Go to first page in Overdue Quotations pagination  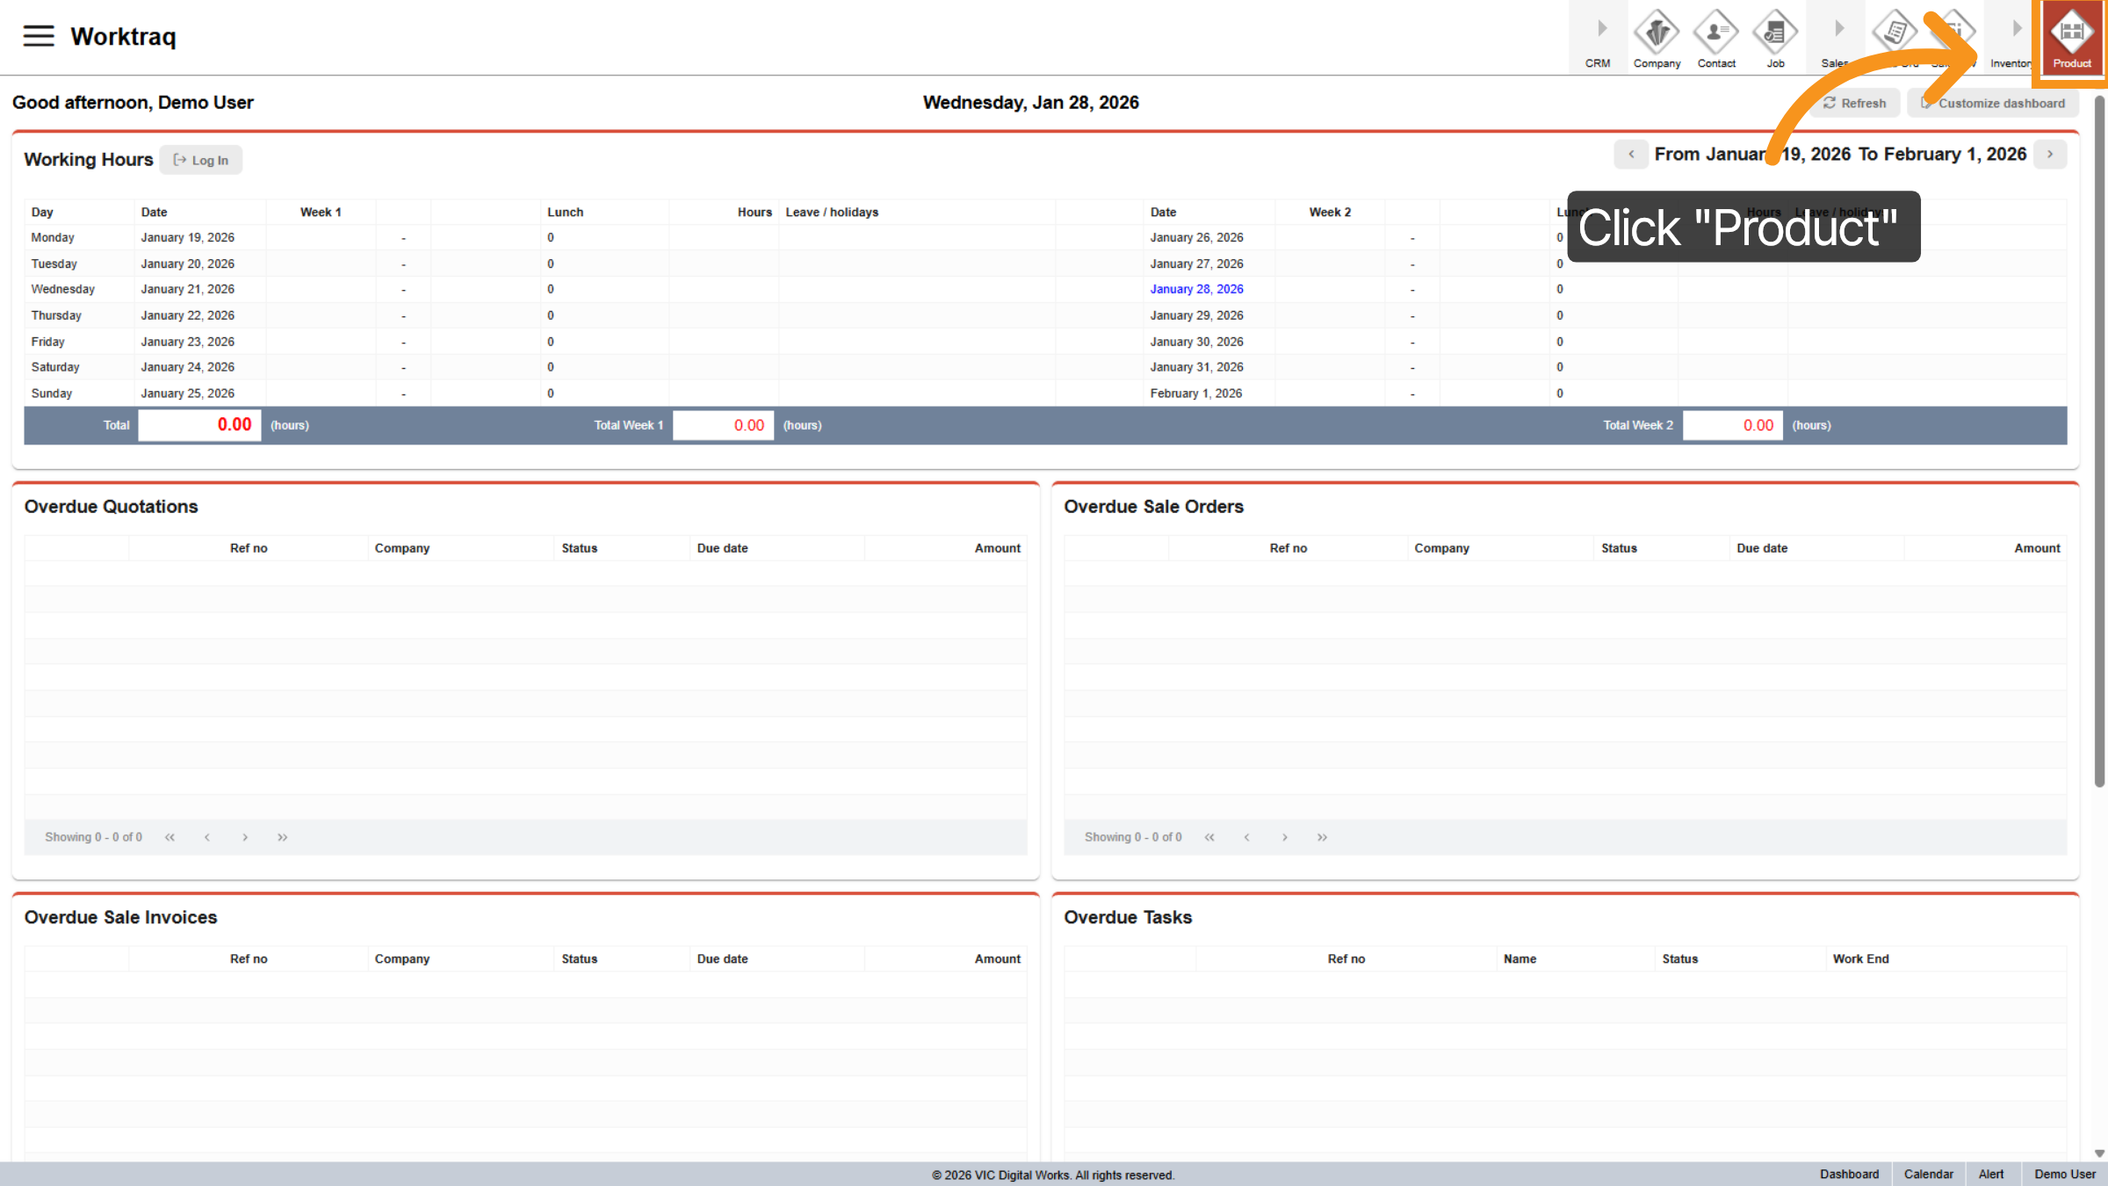(x=170, y=837)
